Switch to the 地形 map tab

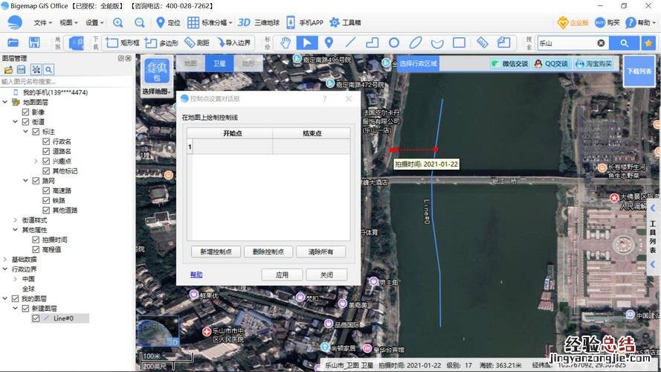(x=248, y=64)
